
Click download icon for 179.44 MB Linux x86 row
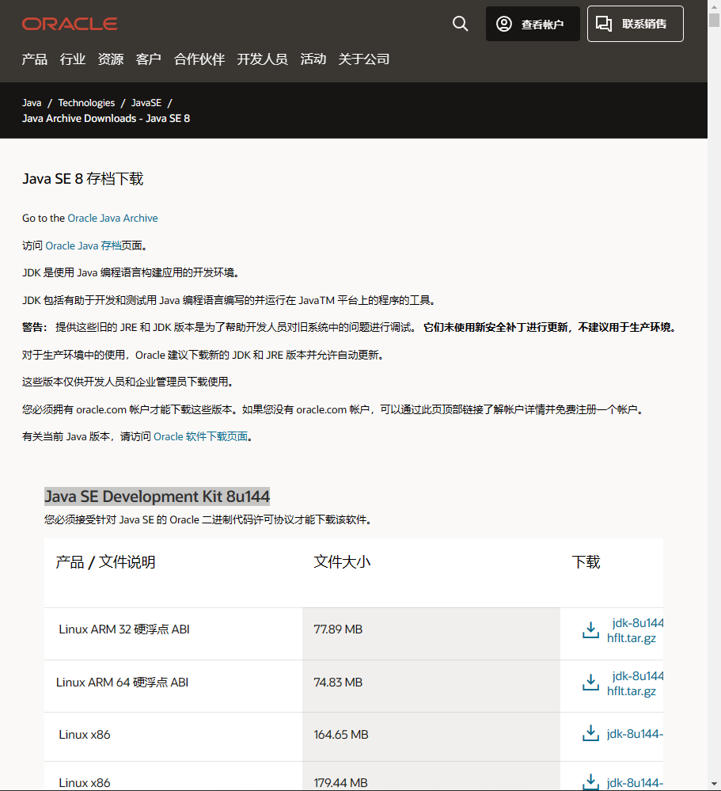click(x=590, y=781)
